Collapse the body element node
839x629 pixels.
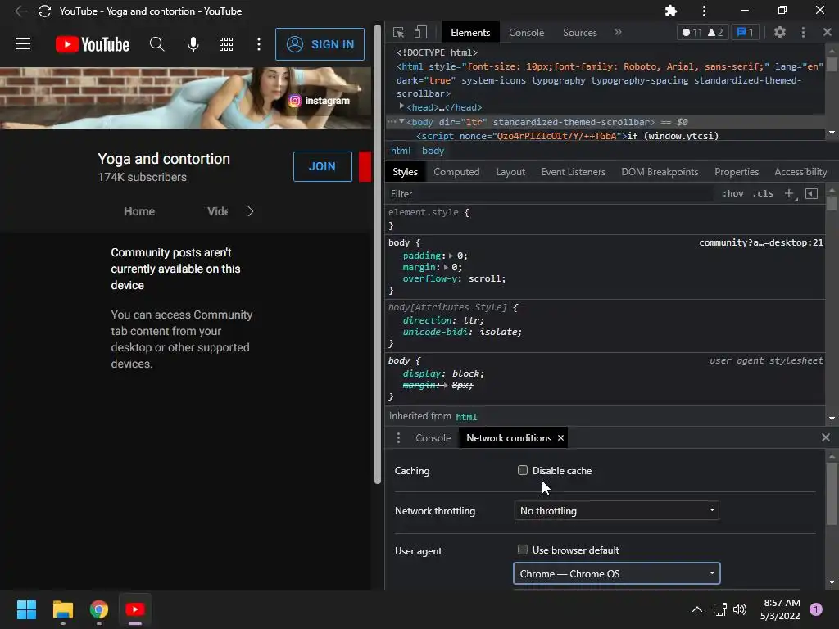point(401,122)
